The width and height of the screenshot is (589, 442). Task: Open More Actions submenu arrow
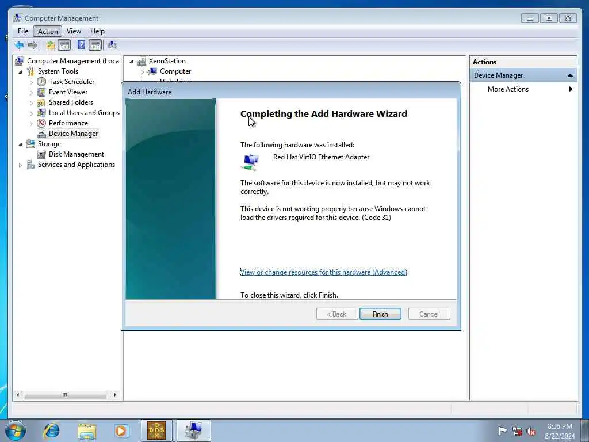(x=571, y=89)
